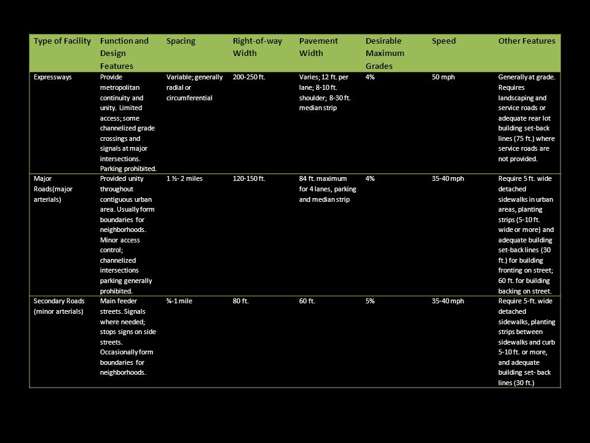Select the '200-250 ft.' width cell
Image resolution: width=590 pixels, height=443 pixels.
[249, 78]
